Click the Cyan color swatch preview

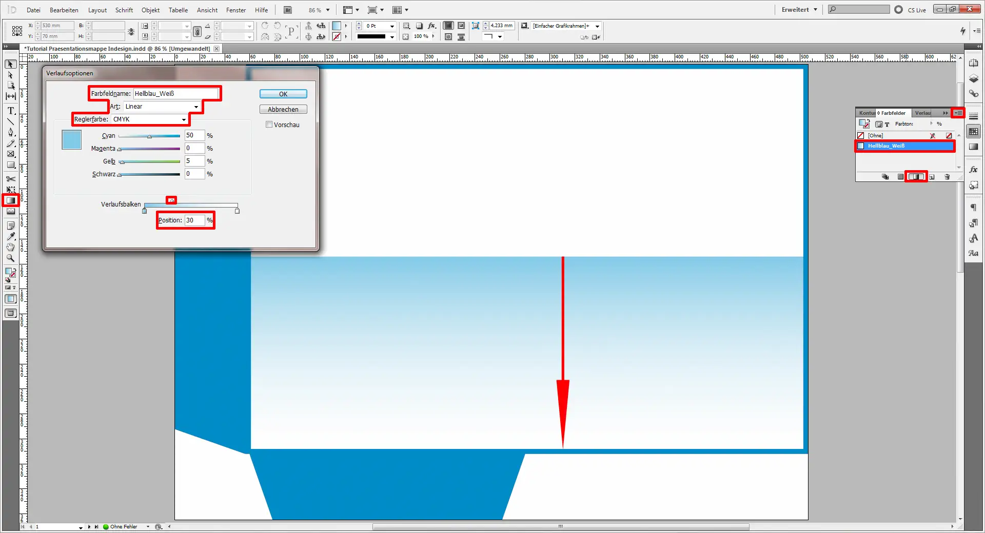tap(71, 139)
